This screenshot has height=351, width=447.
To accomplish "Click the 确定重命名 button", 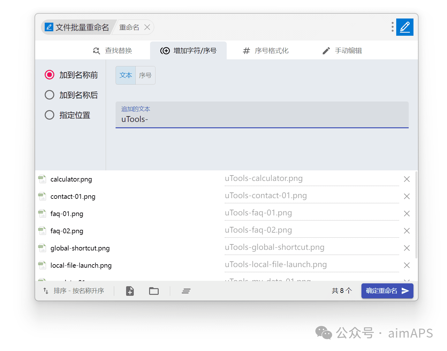I will click(x=387, y=291).
